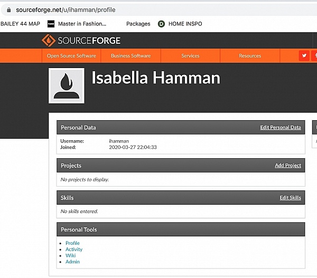Click the Joined: label
317x278 pixels.
click(x=68, y=147)
